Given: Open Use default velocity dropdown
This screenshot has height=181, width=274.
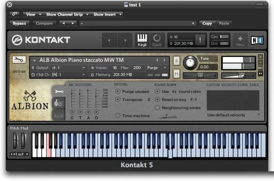Looking at the screenshot, I should point(233,115).
